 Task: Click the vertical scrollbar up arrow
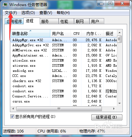[x=120, y=33]
